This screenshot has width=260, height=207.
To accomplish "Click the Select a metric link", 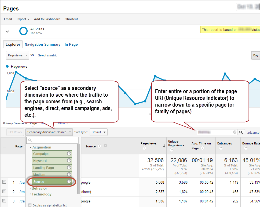I will click(47, 55).
